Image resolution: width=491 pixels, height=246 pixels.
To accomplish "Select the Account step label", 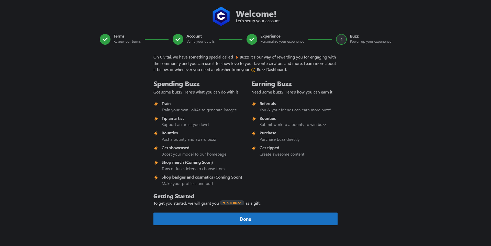I will point(194,36).
